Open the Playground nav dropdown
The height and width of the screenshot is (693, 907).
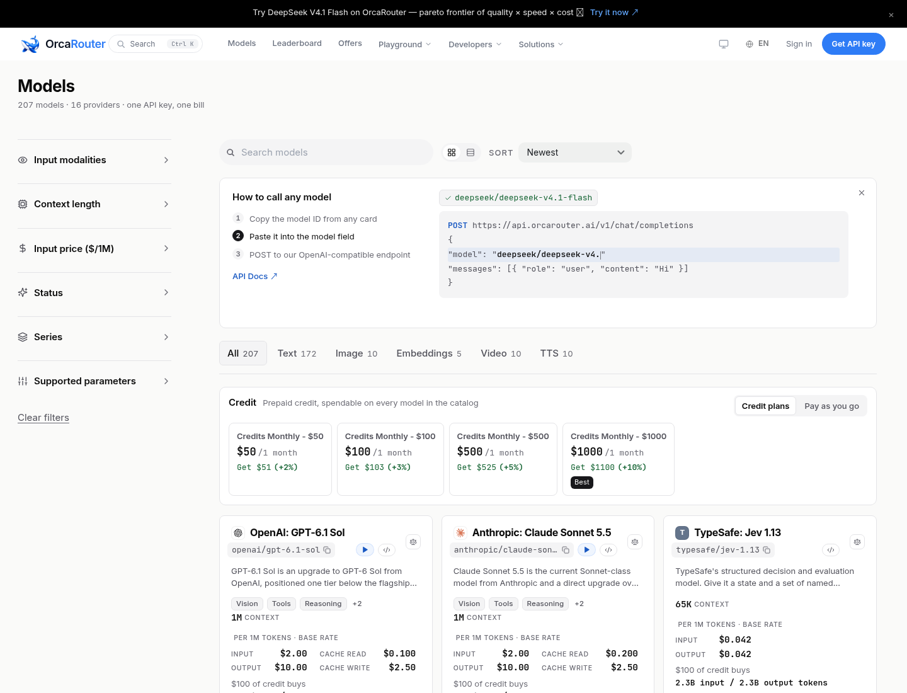coord(405,44)
